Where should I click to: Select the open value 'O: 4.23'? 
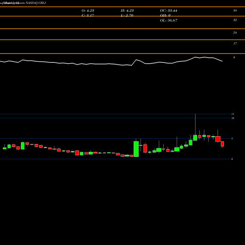tap(88, 11)
